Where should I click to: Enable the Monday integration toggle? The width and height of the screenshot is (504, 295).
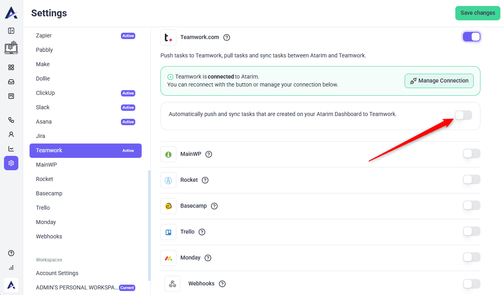(x=472, y=257)
